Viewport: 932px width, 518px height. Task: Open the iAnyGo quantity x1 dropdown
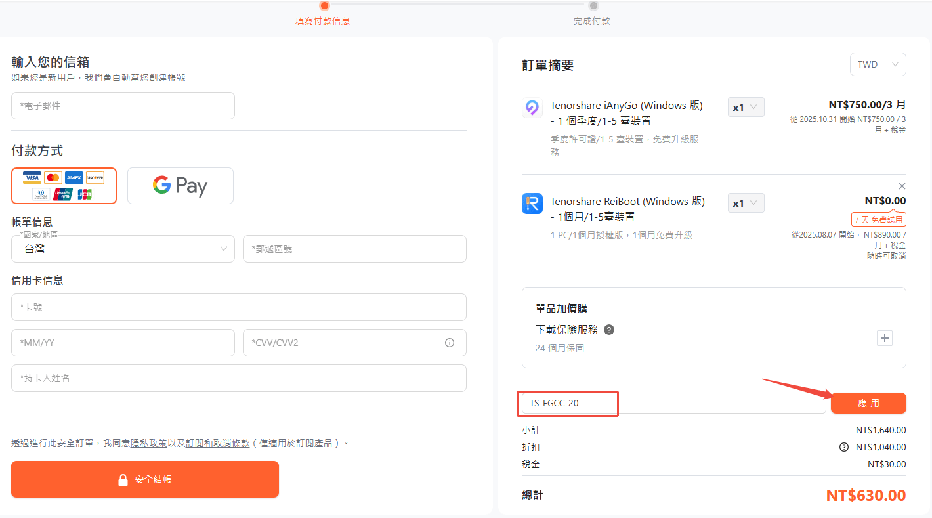746,107
